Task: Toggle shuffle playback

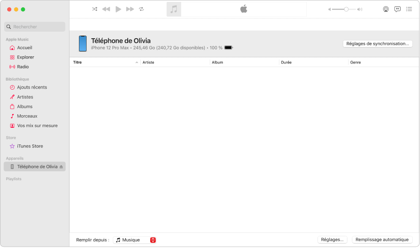Action: click(95, 9)
